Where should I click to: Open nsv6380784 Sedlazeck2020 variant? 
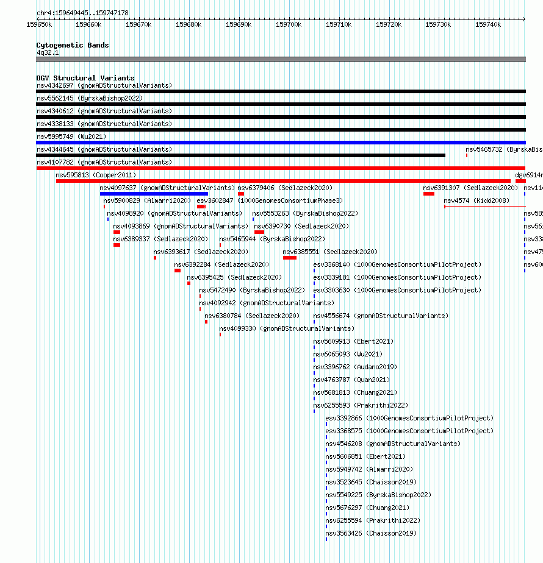pos(252,316)
